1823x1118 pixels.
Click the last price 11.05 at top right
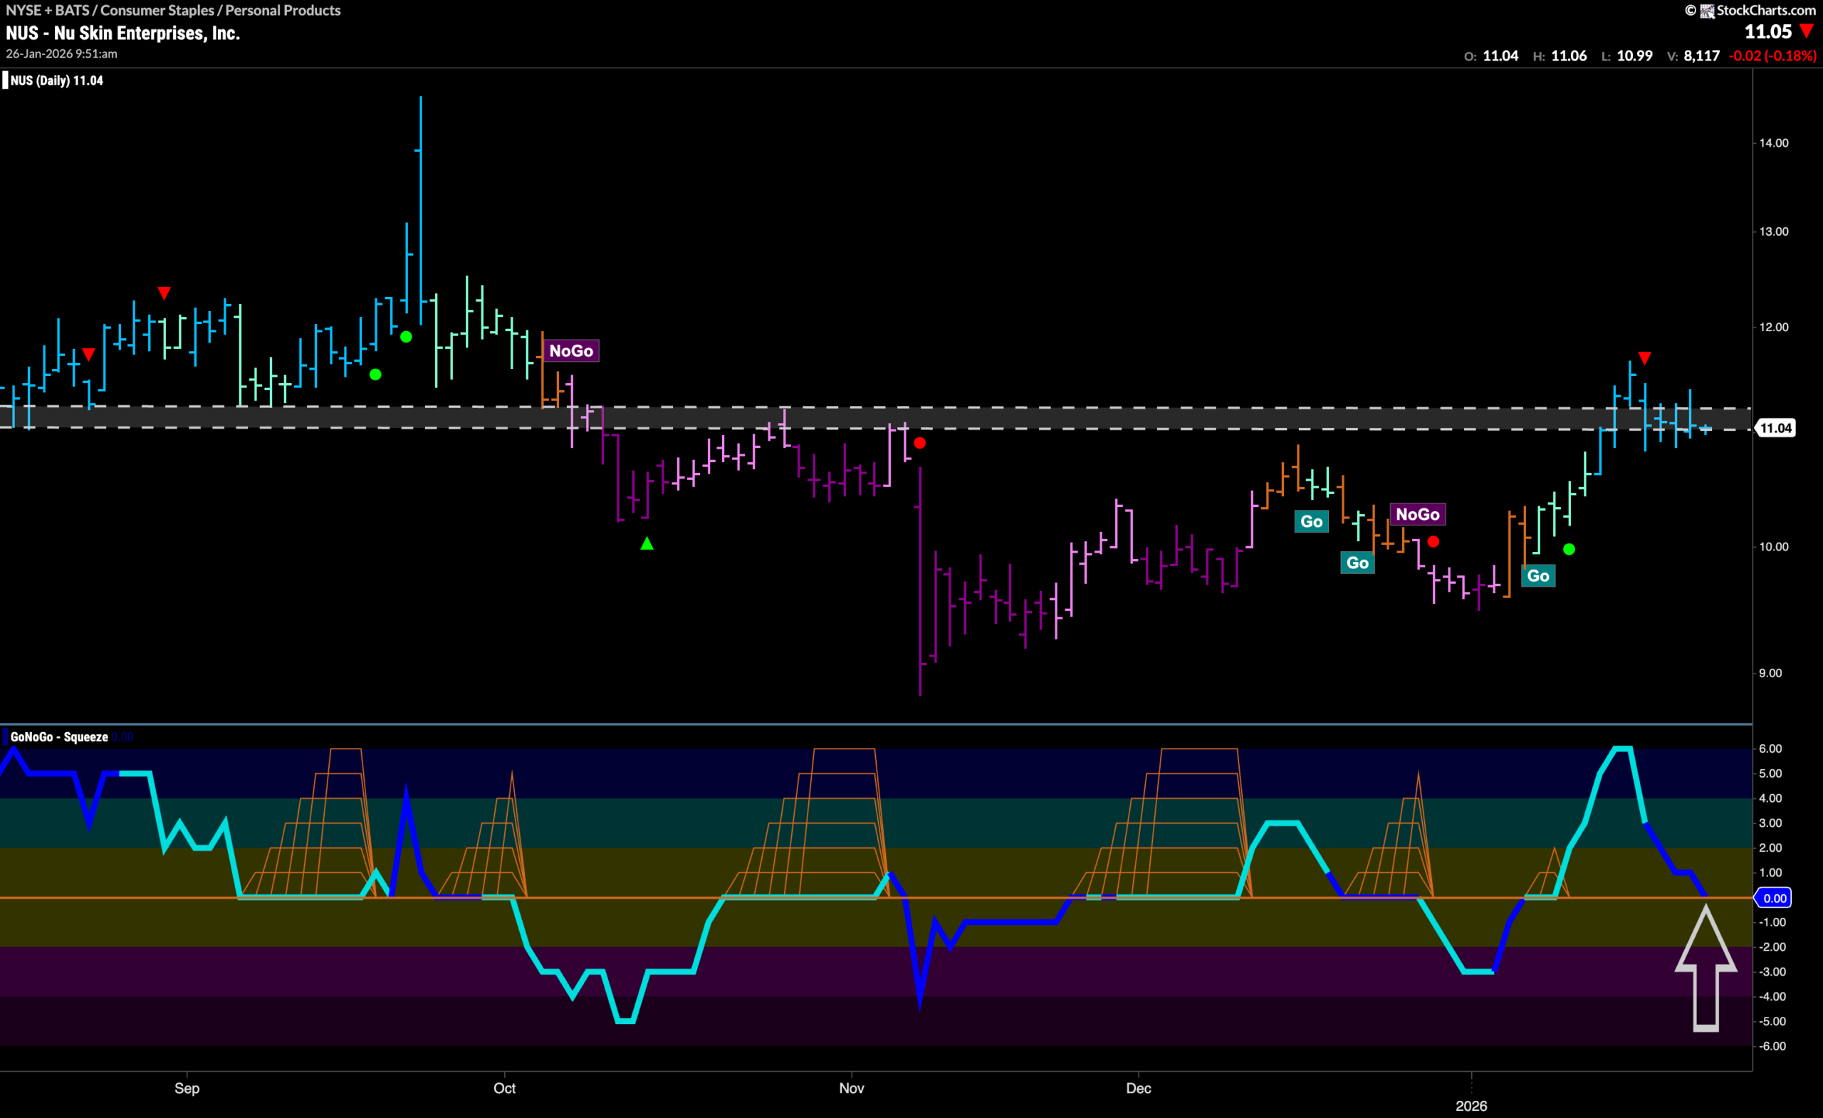1768,32
